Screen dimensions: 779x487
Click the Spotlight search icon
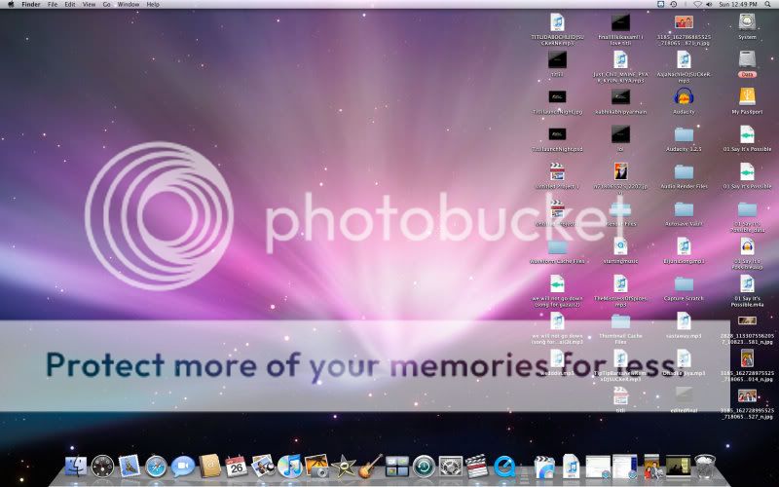(x=769, y=5)
